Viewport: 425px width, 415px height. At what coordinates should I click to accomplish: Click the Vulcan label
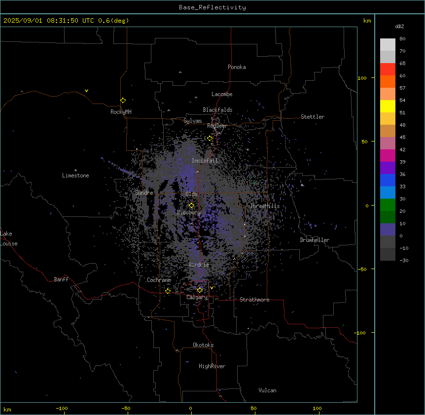pyautogui.click(x=268, y=390)
